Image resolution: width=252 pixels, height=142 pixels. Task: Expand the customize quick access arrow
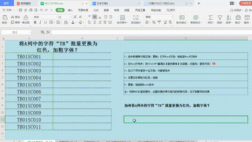click(x=52, y=10)
